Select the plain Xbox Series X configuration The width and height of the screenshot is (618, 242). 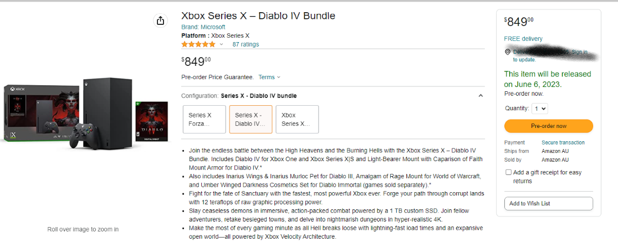click(297, 119)
